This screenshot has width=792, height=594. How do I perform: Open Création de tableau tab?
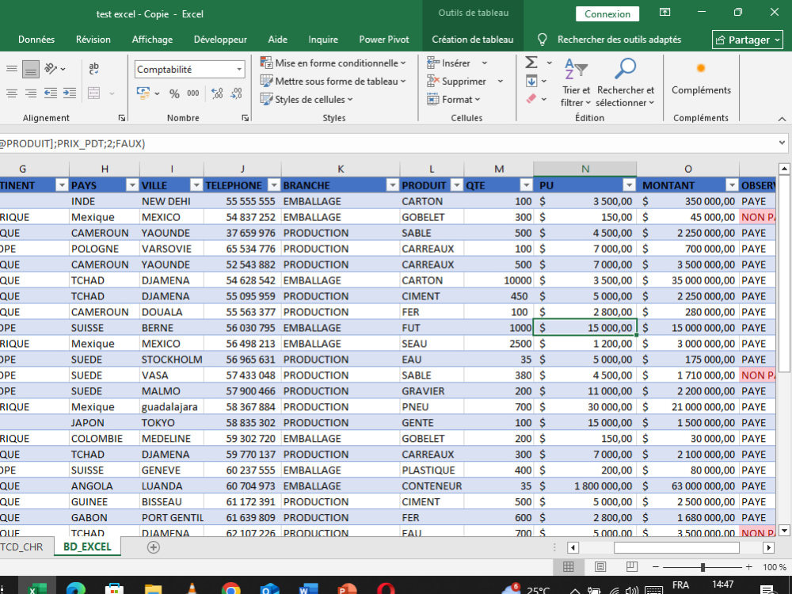[472, 40]
